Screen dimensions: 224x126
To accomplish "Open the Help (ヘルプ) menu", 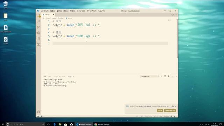I will [x=101, y=11].
